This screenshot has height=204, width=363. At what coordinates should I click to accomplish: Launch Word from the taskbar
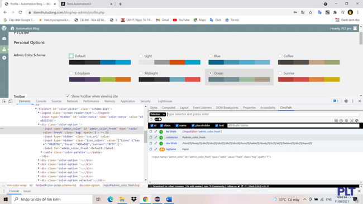[x=169, y=199]
